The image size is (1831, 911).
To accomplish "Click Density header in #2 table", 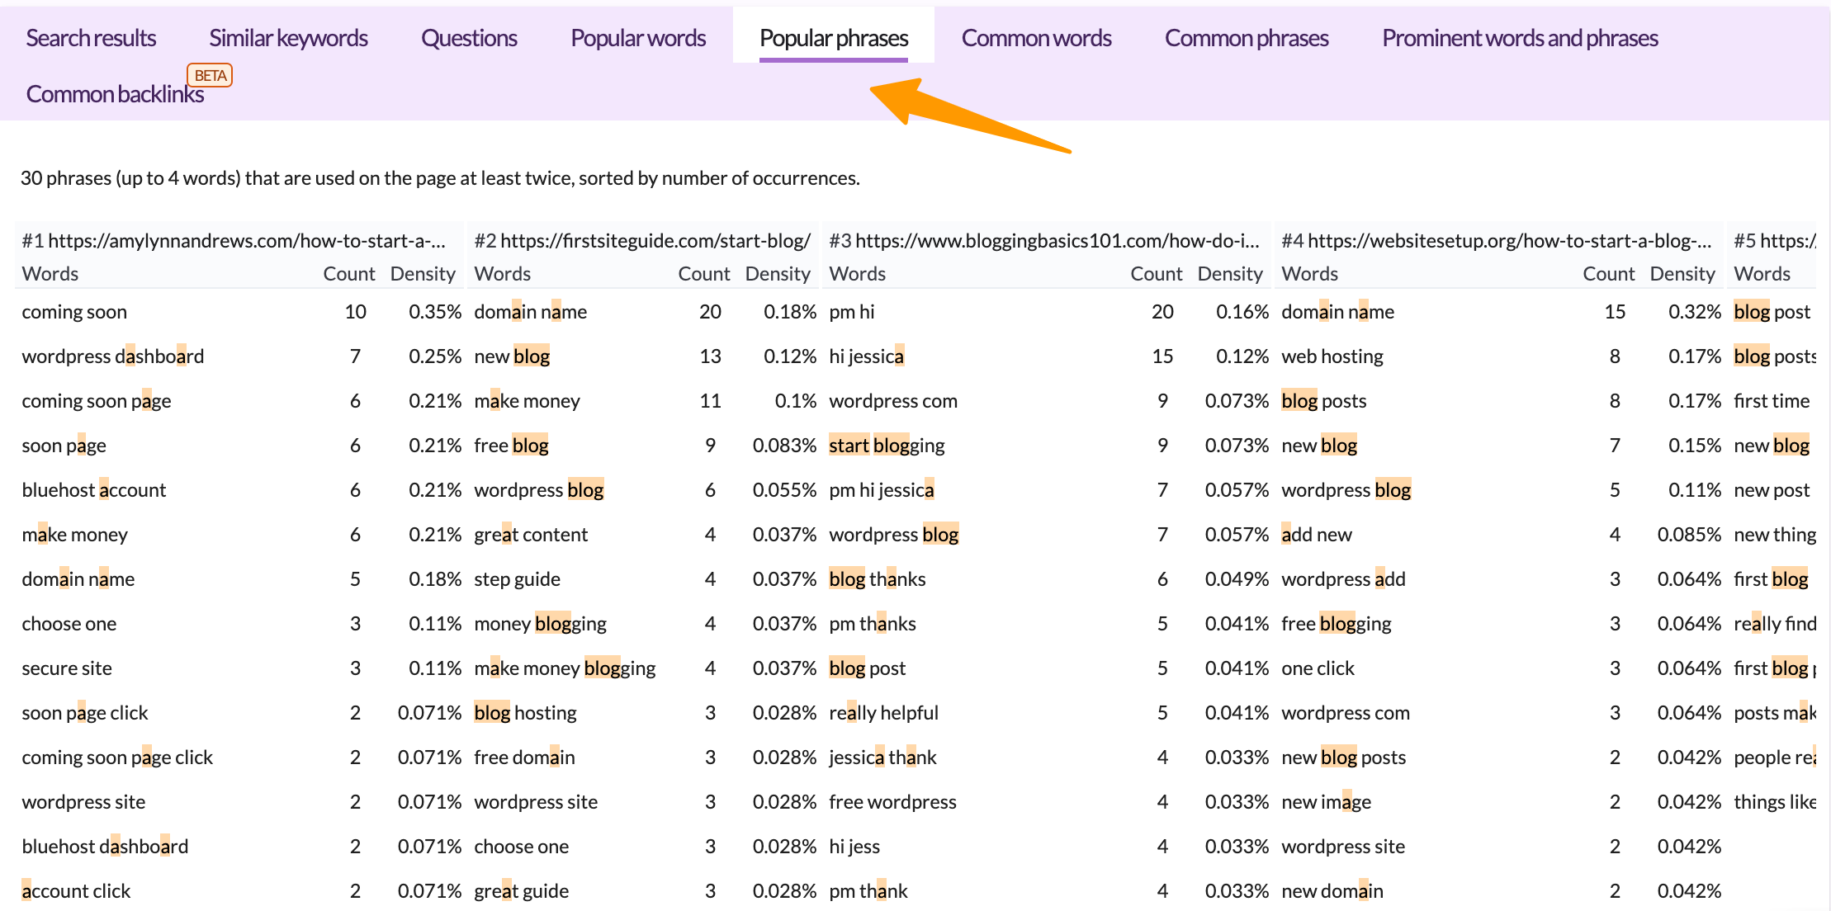I will pos(777,274).
